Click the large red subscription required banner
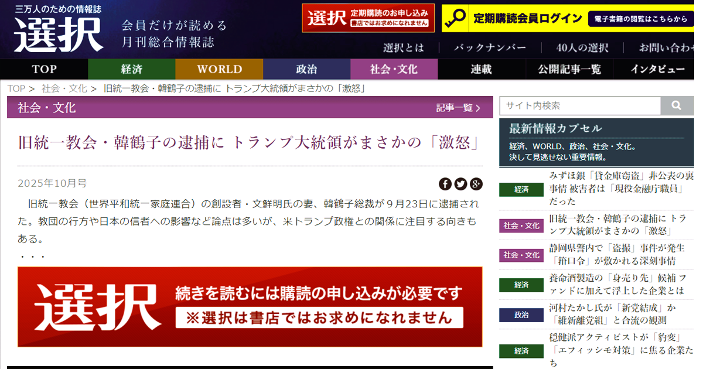The width and height of the screenshot is (703, 369). pos(250,307)
